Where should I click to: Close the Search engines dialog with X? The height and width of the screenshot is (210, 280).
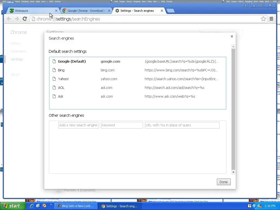pos(232,36)
